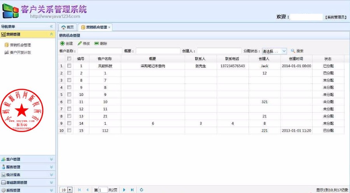The height and width of the screenshot is (193, 350).
Task: Click the 2013-01-01 11:20 date cell
Action: 296,130
